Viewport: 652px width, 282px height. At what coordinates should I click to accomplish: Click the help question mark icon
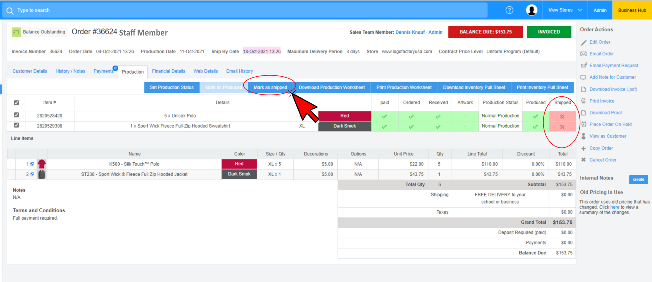(x=509, y=10)
